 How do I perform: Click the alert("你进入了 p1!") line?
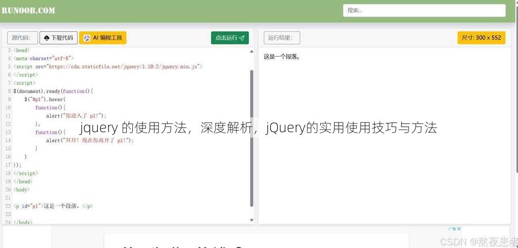tap(77, 116)
